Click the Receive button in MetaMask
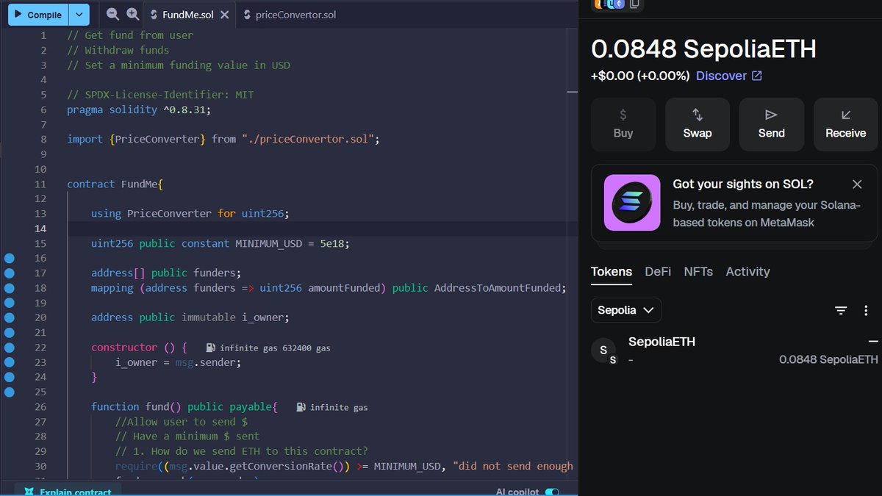The width and height of the screenshot is (882, 496). pos(846,124)
